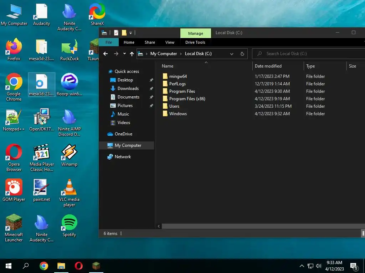
Task: Open the volume control in system tray
Action: 319,266
